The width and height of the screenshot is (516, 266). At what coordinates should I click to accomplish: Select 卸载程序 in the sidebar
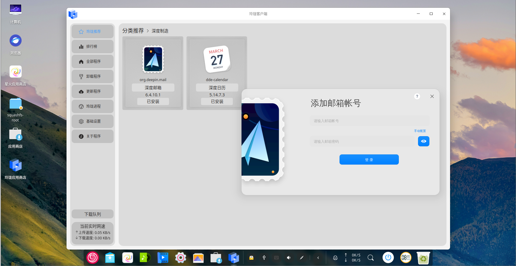pyautogui.click(x=93, y=76)
